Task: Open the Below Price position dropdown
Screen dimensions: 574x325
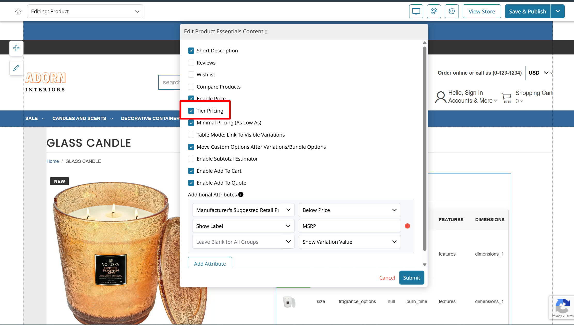Action: [349, 210]
